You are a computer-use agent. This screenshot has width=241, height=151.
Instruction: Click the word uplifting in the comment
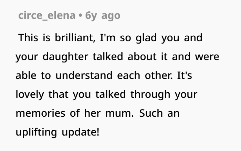(36, 132)
